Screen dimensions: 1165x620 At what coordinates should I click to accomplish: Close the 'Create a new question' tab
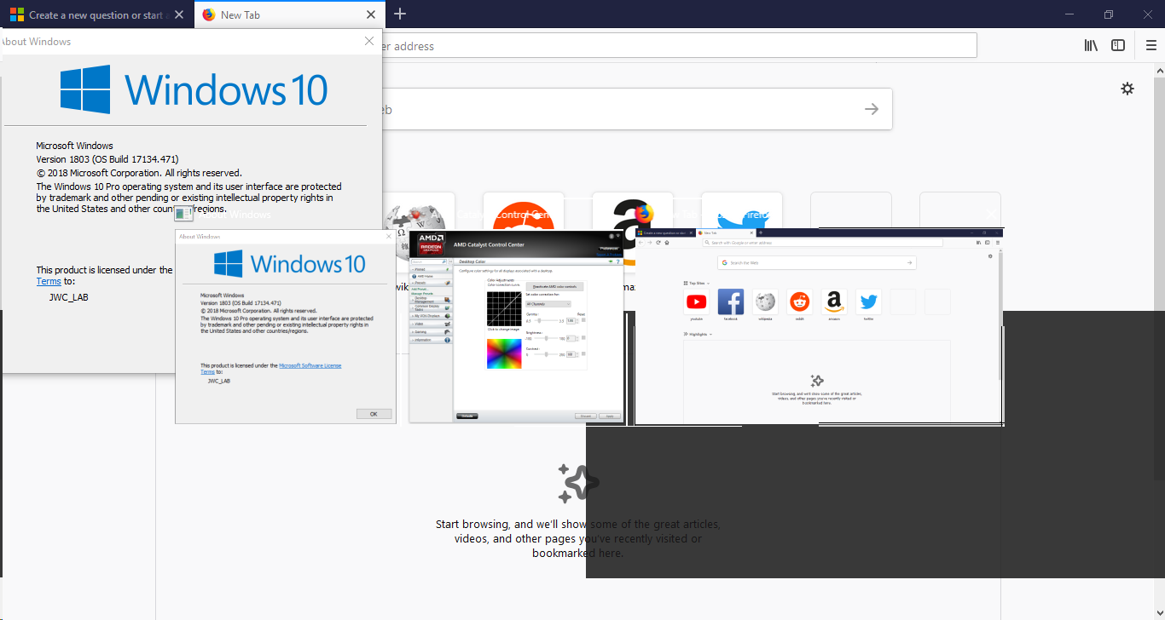179,14
